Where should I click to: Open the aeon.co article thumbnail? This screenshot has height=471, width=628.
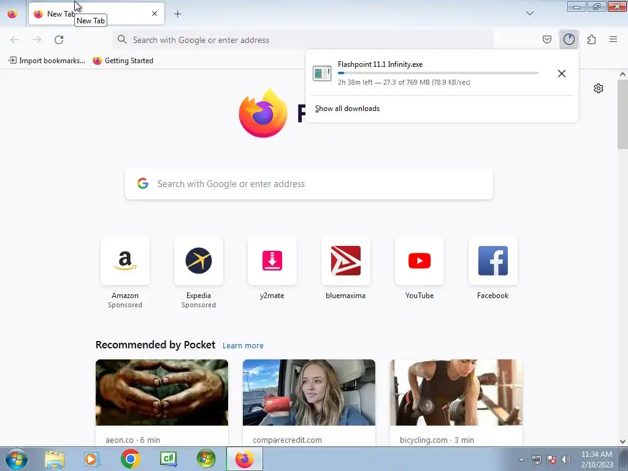click(x=162, y=392)
